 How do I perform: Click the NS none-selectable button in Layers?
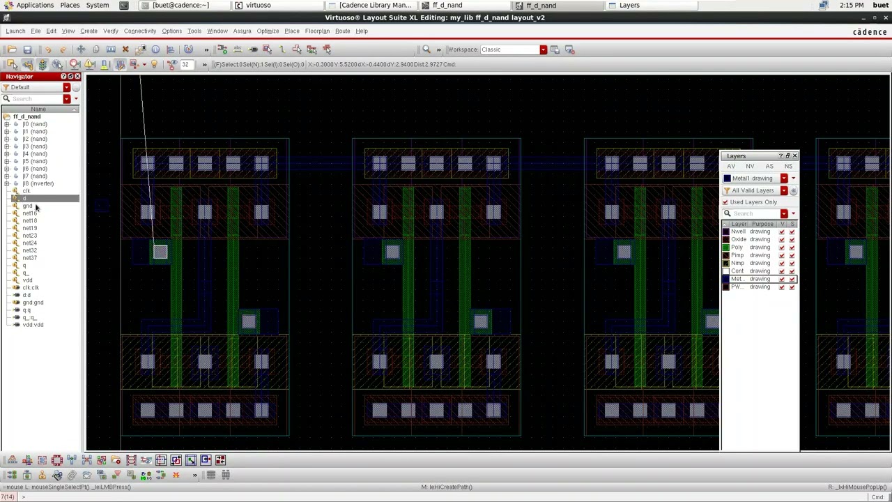788,167
